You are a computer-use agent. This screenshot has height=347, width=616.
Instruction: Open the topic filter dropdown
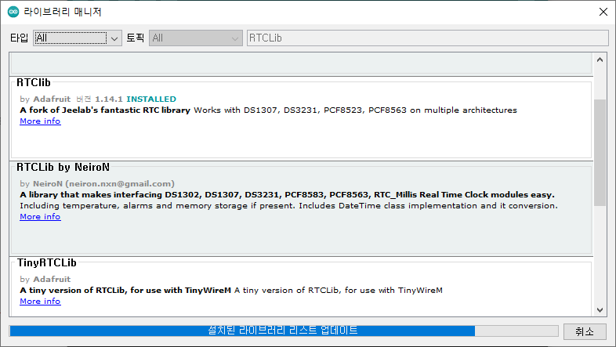pyautogui.click(x=196, y=38)
